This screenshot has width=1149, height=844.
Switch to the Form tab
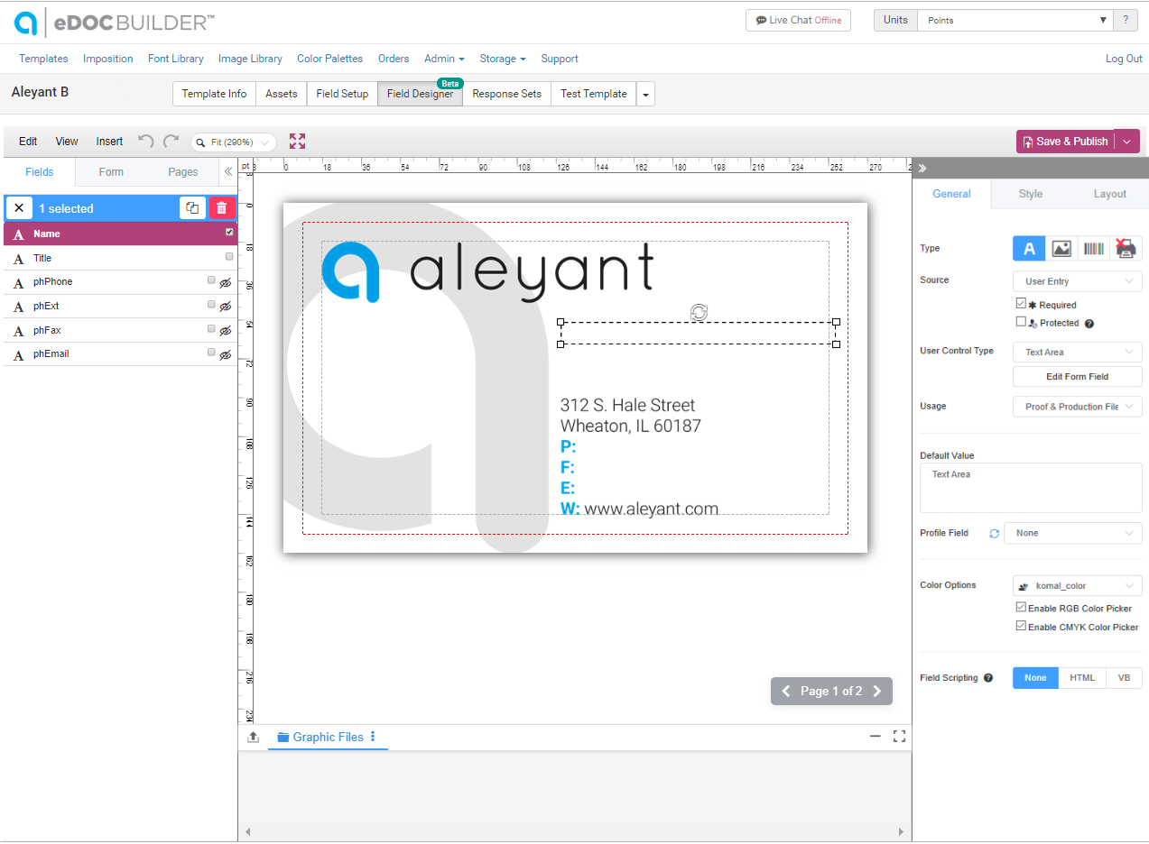click(111, 171)
